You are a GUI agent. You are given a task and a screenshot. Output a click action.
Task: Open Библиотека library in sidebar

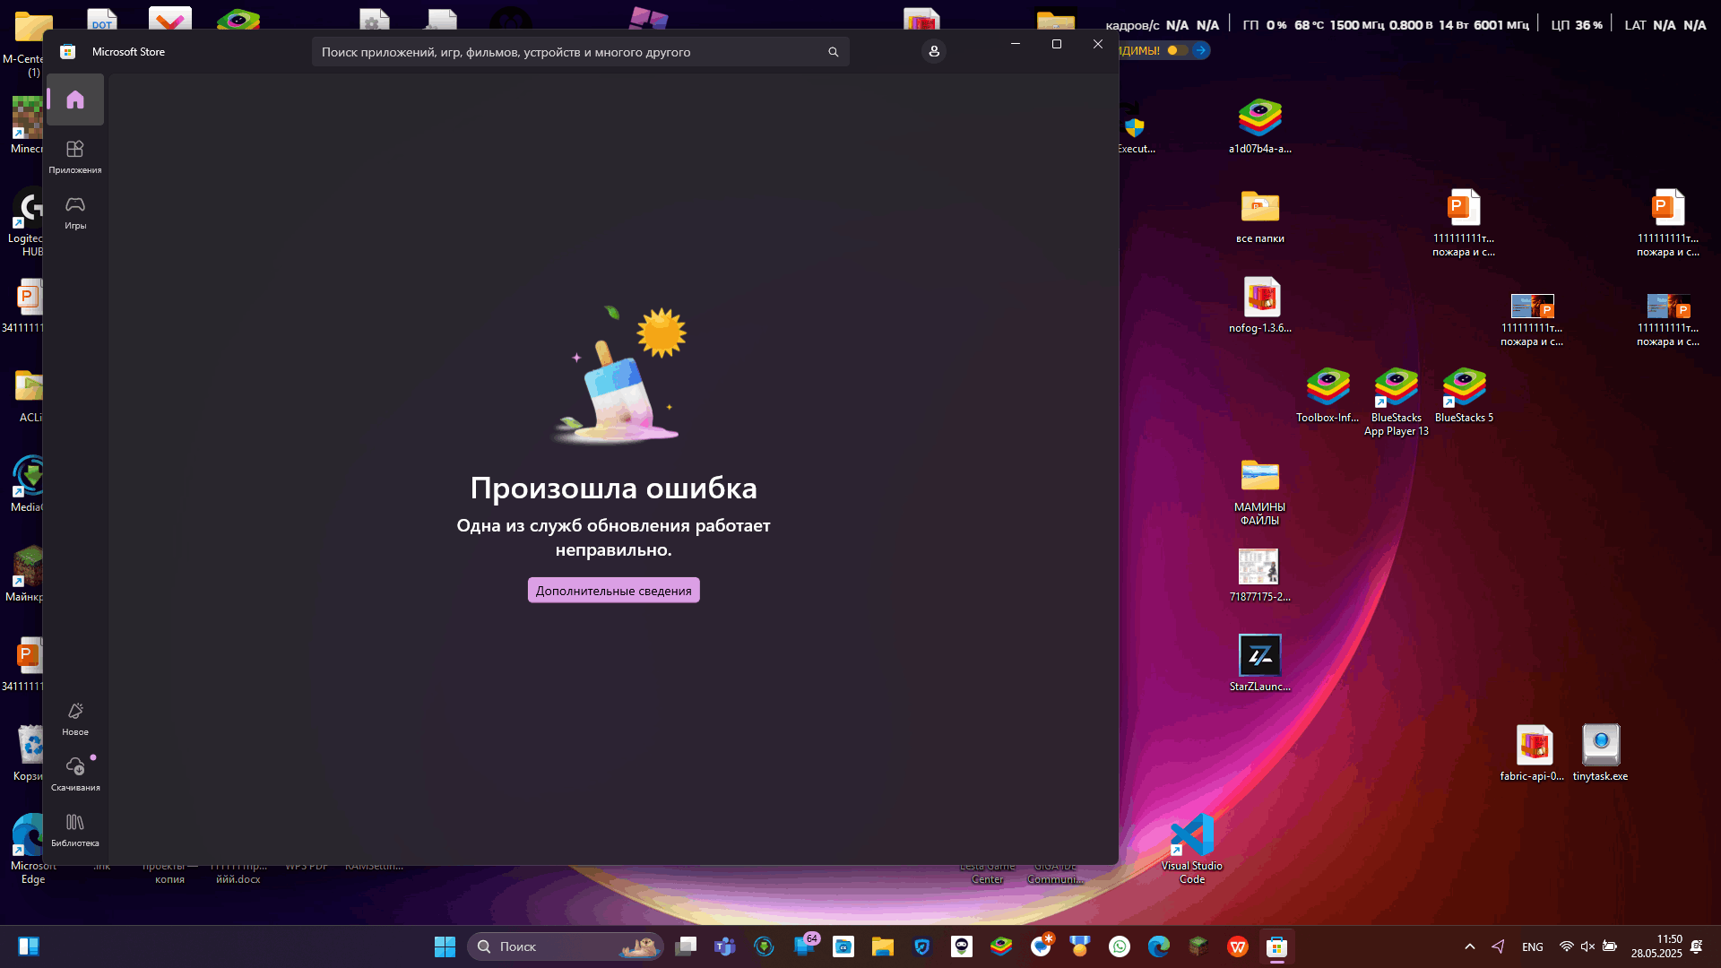[x=75, y=830]
